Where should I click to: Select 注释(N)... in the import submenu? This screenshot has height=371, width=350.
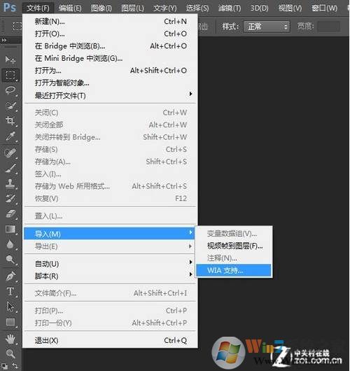point(234,258)
